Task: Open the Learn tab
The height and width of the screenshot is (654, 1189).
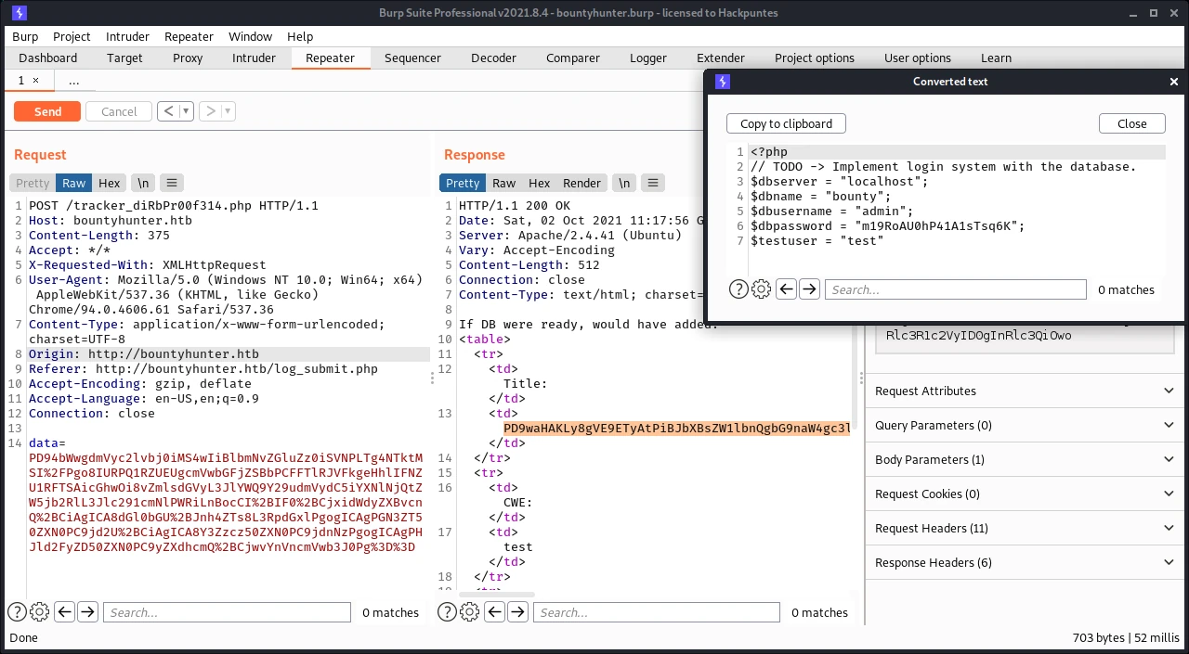Action: click(996, 58)
